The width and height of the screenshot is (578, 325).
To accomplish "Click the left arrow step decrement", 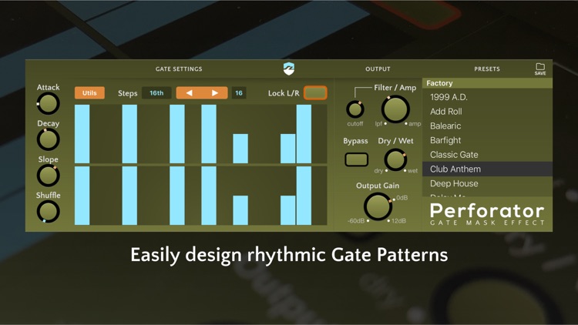I will (189, 93).
